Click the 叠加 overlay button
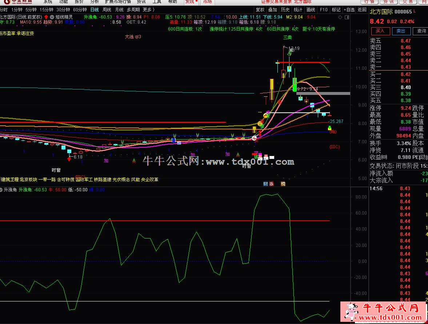Screen dimensions: 428x324 point(272,9)
